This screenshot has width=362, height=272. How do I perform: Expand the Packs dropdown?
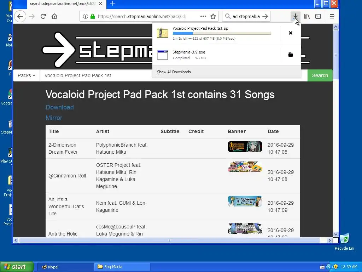26,75
